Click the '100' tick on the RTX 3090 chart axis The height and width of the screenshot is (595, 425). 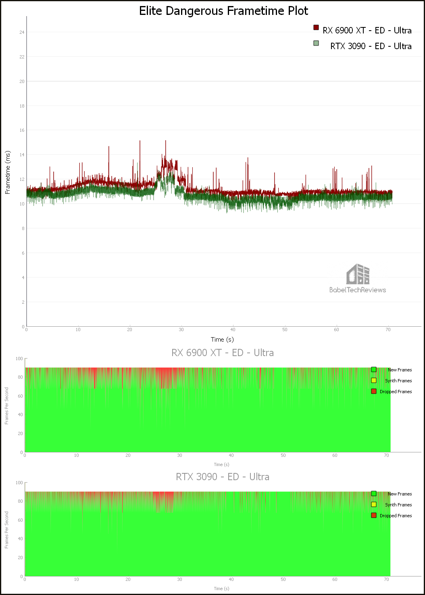[19, 483]
